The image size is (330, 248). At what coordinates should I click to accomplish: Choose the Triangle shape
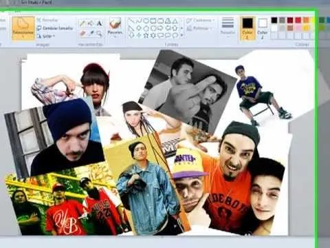point(175,21)
